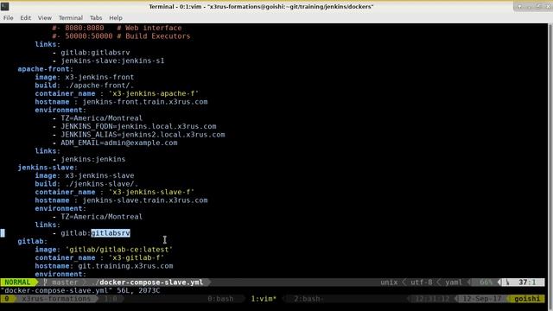Click the 8080:8080 Web interface comment
This screenshot has height=311, width=553.
[x=117, y=28]
